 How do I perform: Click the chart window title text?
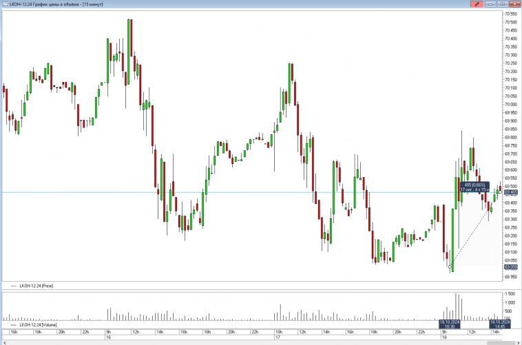56,4
